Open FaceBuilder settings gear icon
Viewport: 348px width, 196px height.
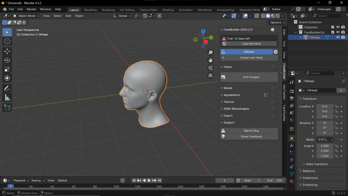272,30
